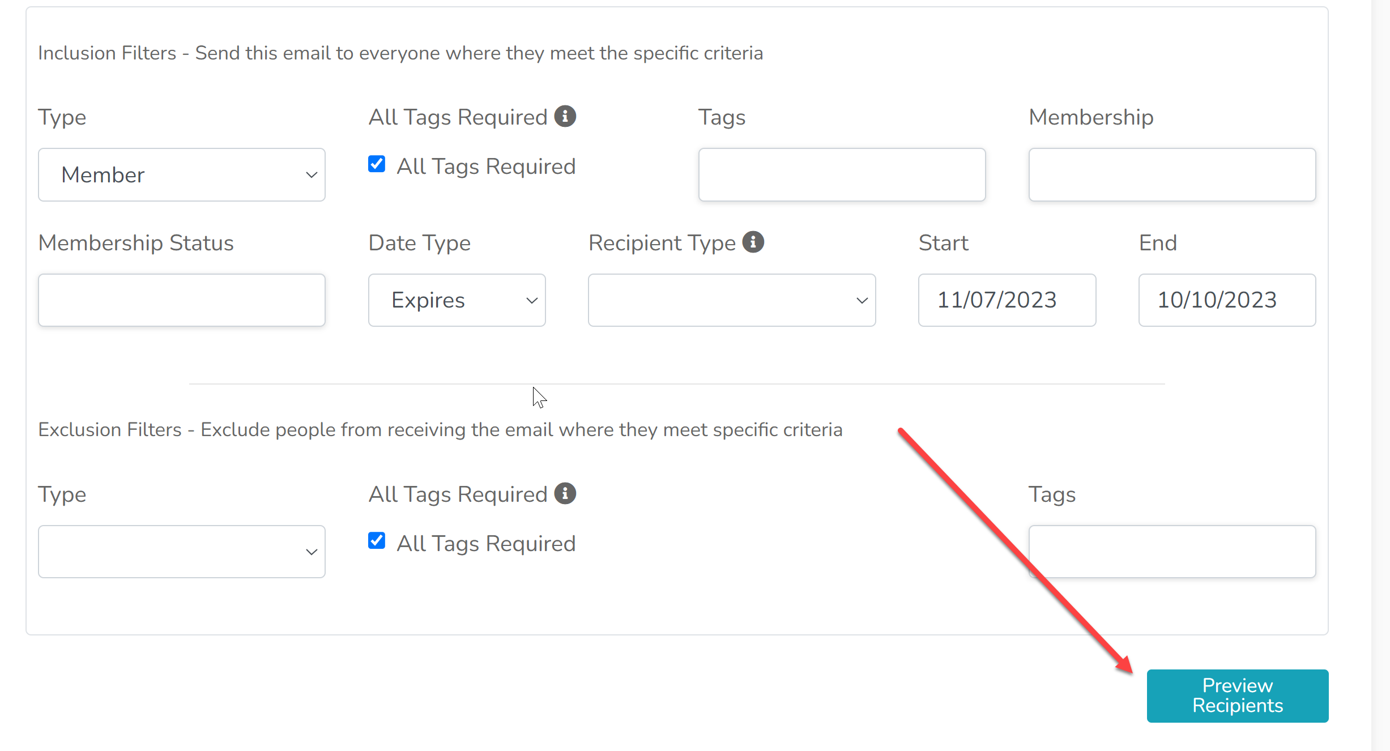Click the inclusion All Tags Required checkbox label
The image size is (1390, 751).
coord(486,167)
